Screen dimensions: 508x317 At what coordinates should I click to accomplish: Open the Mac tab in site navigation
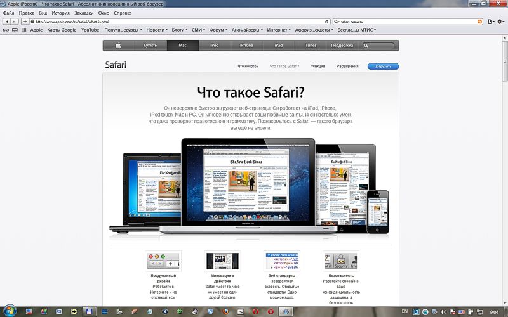182,45
